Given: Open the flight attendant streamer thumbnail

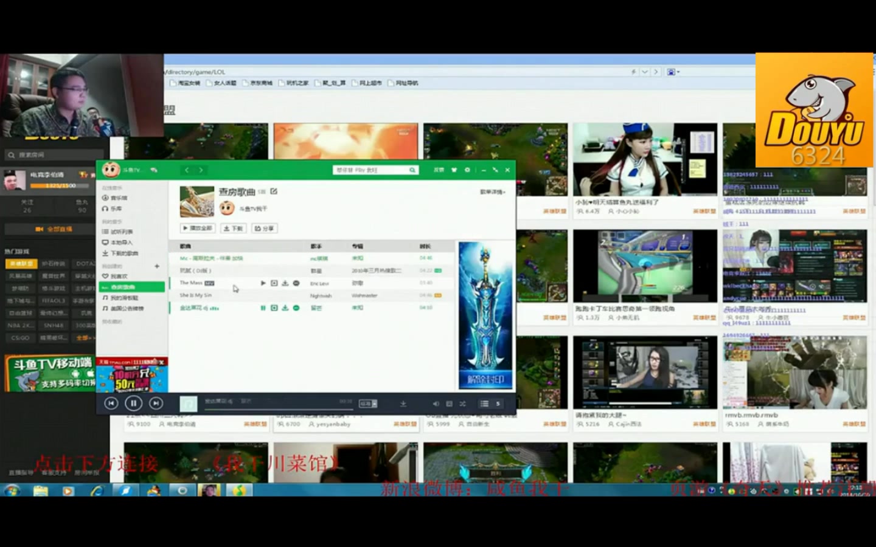Looking at the screenshot, I should [x=645, y=159].
